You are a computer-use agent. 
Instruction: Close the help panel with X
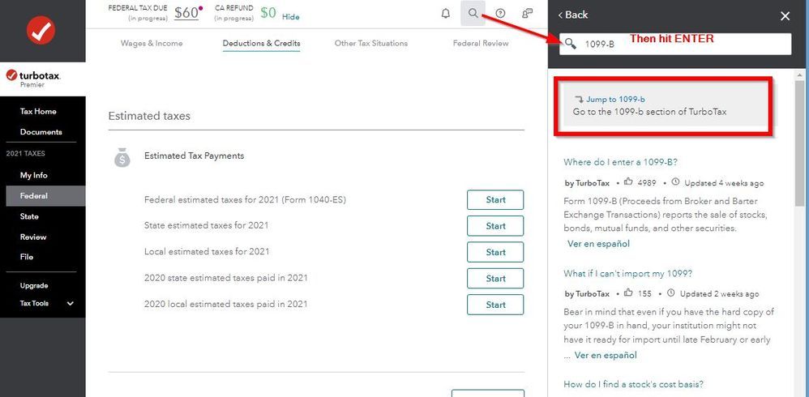pos(785,15)
